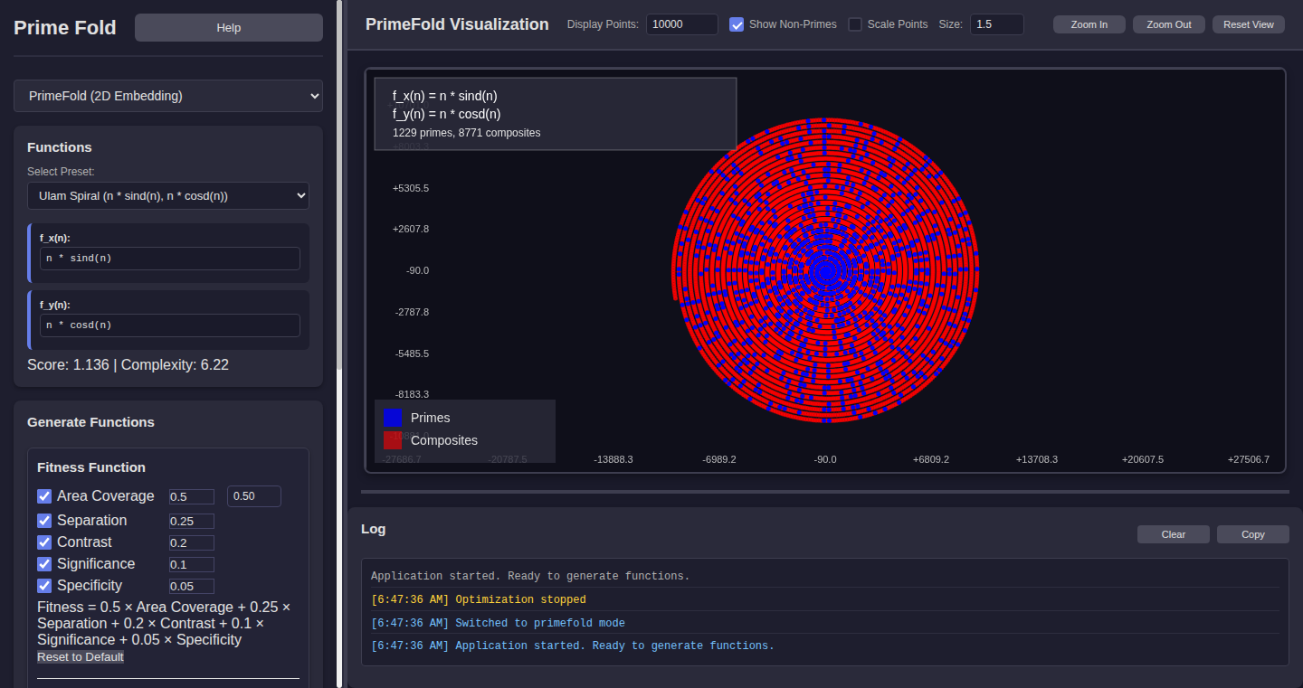Click the Significance weight field 0.1
The height and width of the screenshot is (688, 1303).
click(192, 564)
